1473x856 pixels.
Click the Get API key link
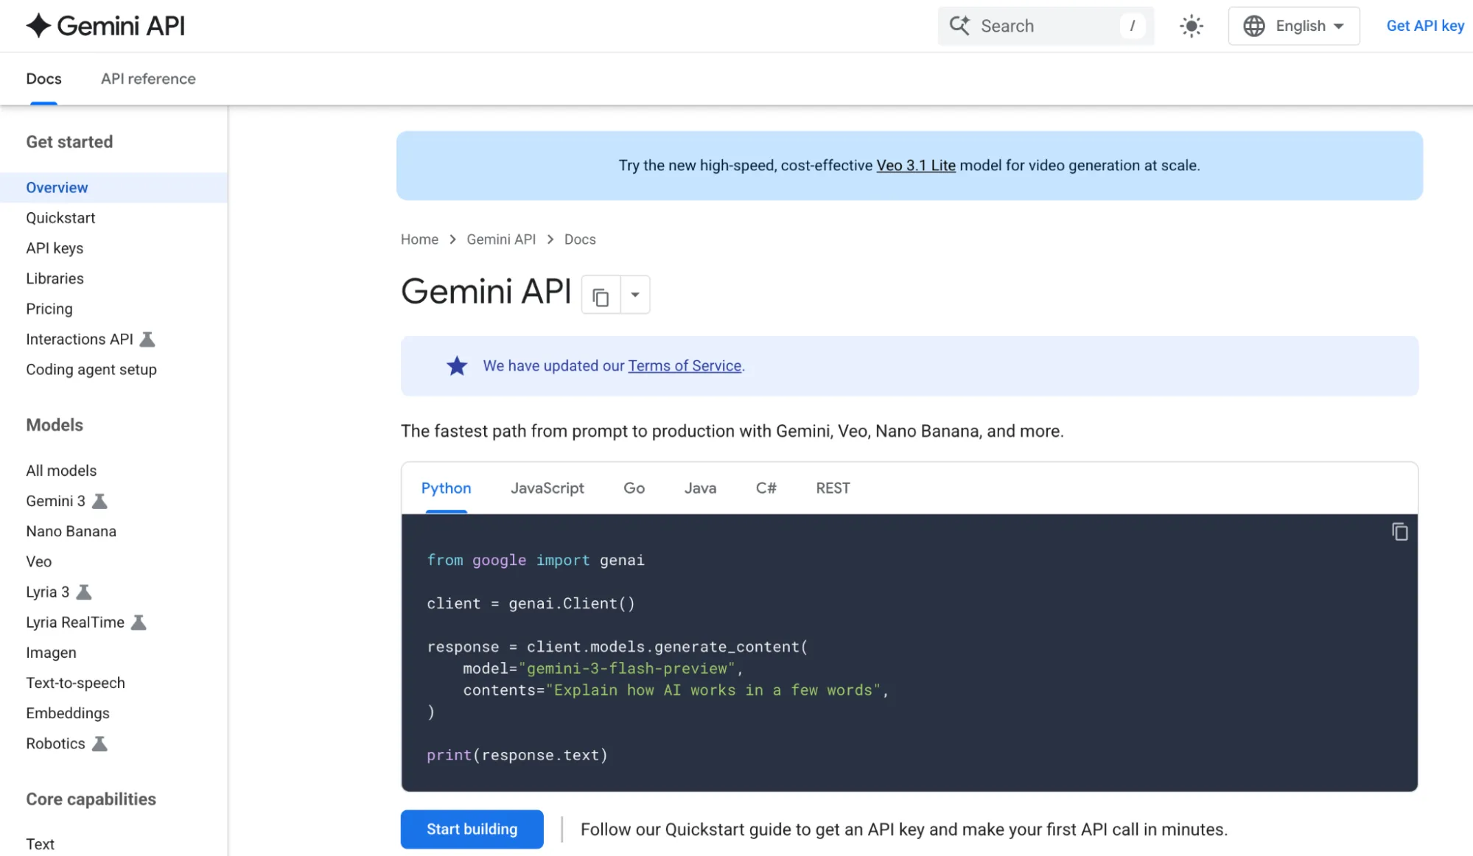coord(1424,26)
